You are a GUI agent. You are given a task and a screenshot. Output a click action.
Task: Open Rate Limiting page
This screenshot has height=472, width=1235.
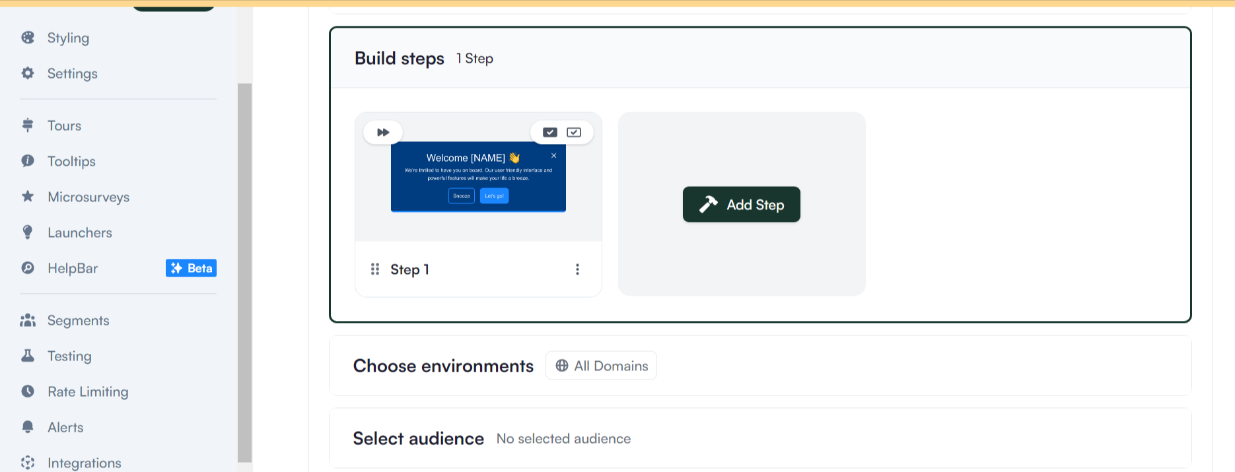pos(88,391)
